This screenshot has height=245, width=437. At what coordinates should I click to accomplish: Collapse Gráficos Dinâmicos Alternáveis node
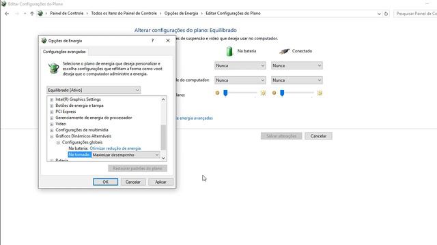tap(52, 136)
